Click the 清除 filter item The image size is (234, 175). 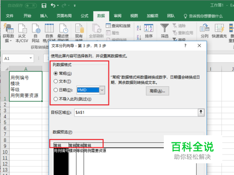pos(179,26)
